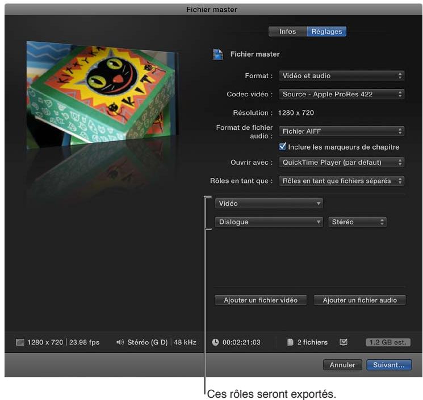Viewport: 423px width, 400px height.
Task: Click the Suivant button
Action: point(389,365)
